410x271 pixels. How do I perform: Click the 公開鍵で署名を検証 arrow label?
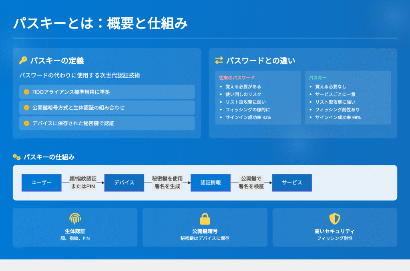pyautogui.click(x=251, y=183)
